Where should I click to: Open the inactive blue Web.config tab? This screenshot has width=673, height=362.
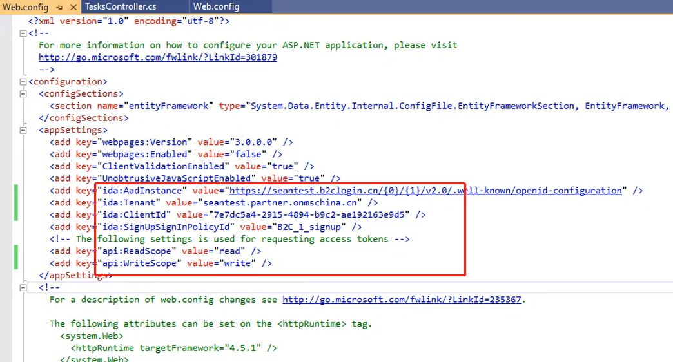coord(216,6)
